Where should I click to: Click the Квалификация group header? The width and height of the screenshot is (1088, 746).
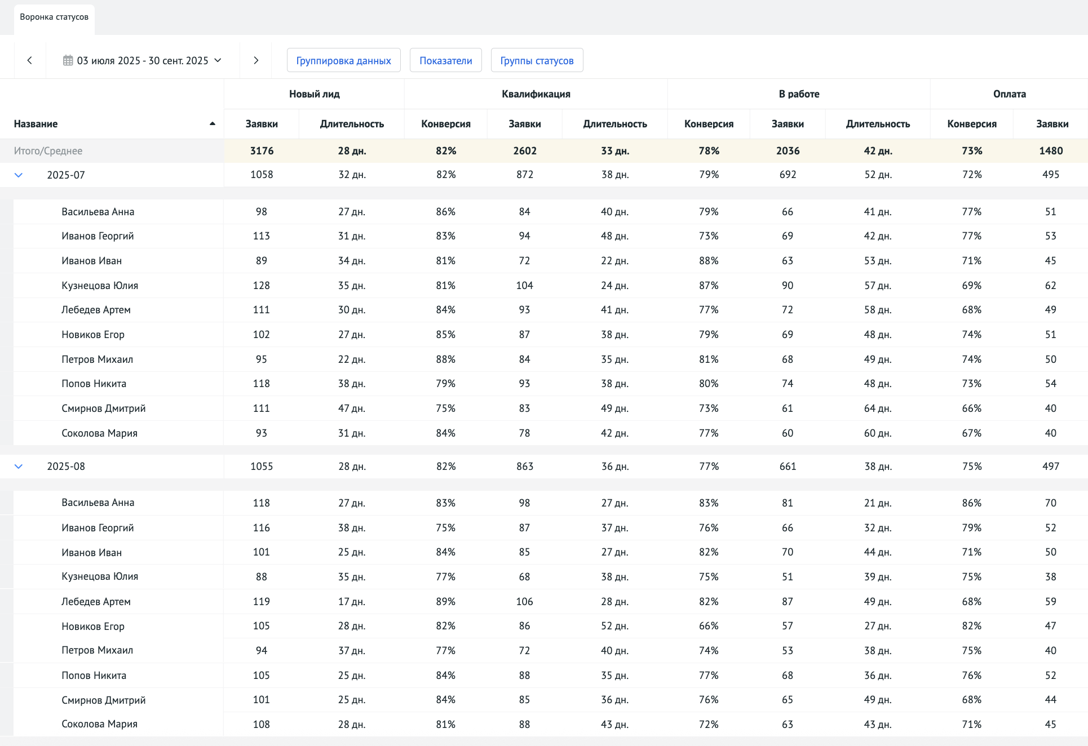(x=536, y=94)
